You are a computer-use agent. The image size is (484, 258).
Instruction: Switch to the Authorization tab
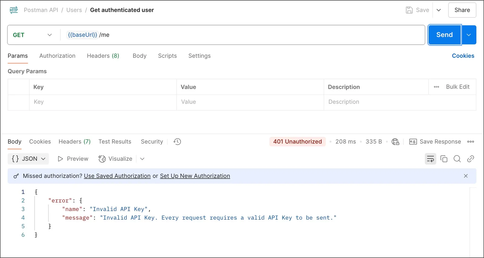pos(57,56)
